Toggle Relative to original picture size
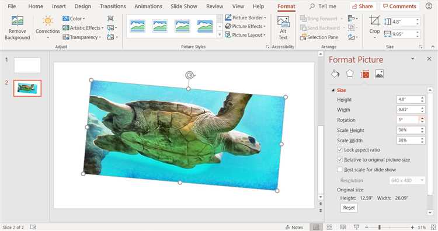This screenshot has height=231, width=438. (340, 160)
